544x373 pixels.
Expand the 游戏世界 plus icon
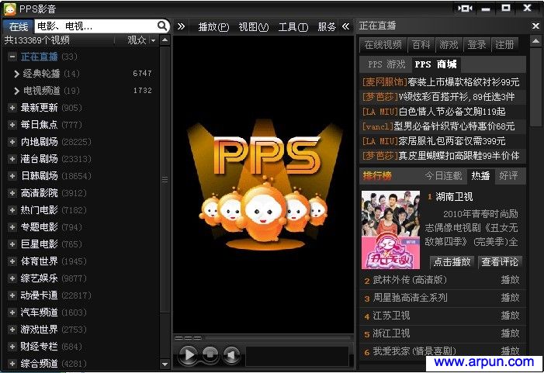[x=12, y=330]
